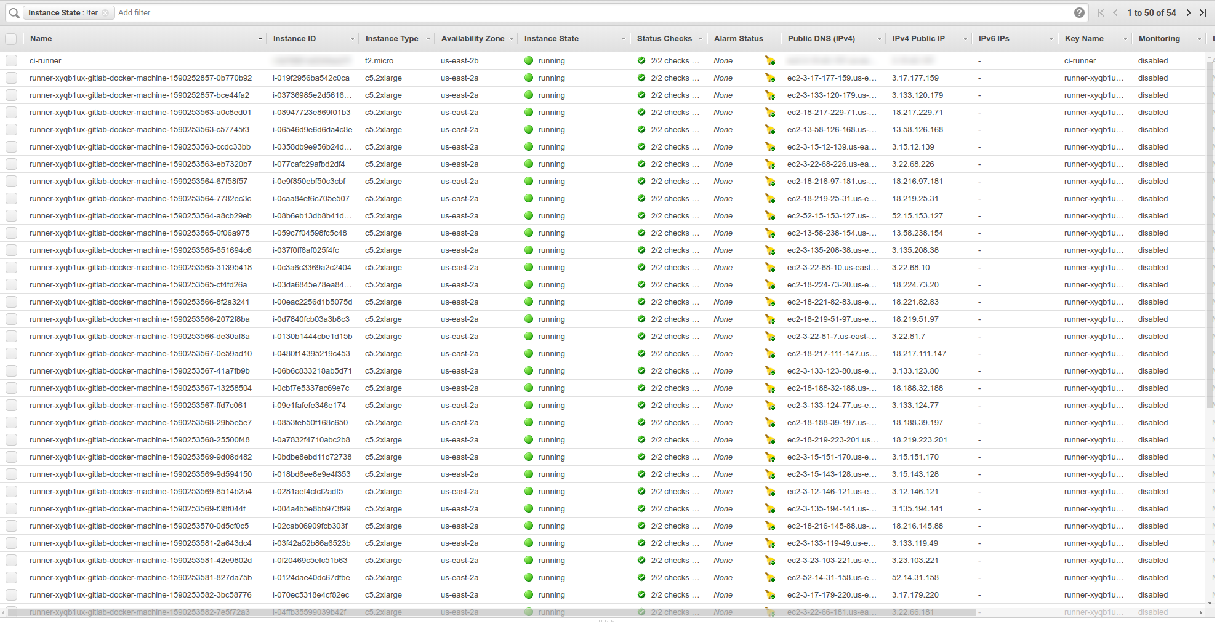Open Instance ID column dropdown arrow
Image resolution: width=1217 pixels, height=624 pixels.
click(352, 39)
